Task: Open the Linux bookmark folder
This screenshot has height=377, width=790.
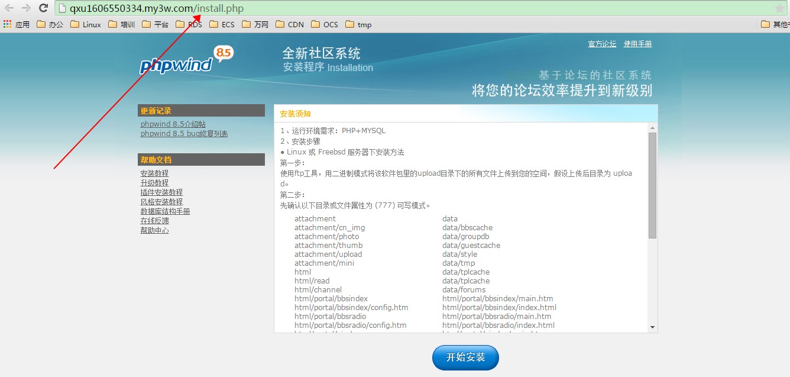Action: tap(86, 24)
